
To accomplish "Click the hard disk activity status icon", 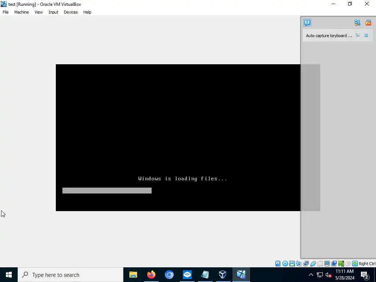I will (278, 264).
